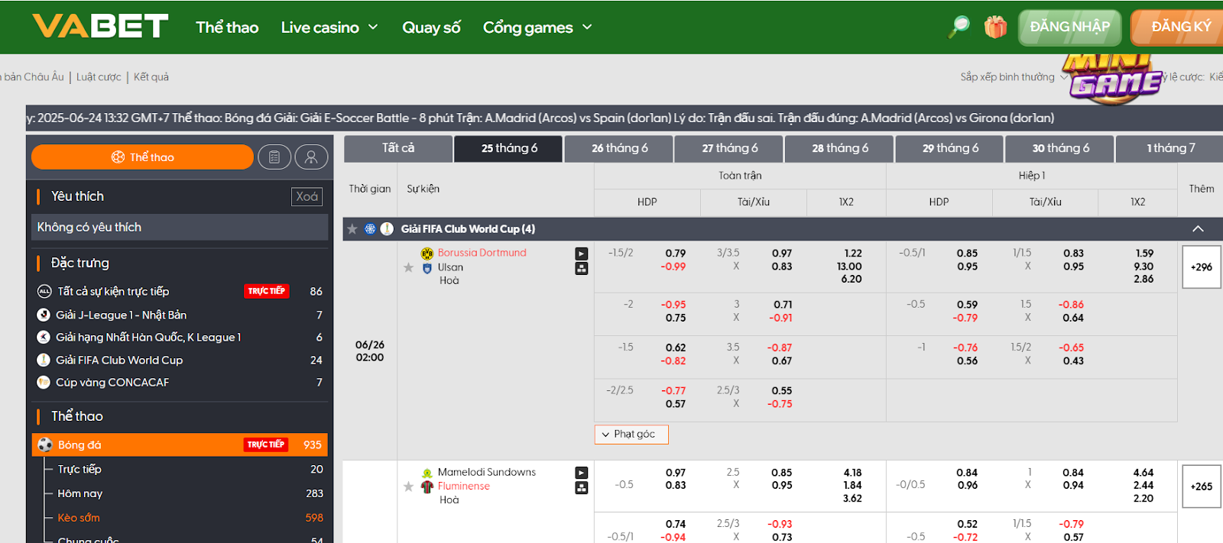Screen dimensions: 1223x543
Task: Click the scrolling announcement ticker
Action: pos(624,118)
